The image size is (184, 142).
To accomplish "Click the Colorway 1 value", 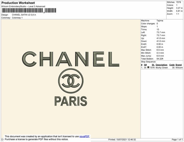I will 17,18.
